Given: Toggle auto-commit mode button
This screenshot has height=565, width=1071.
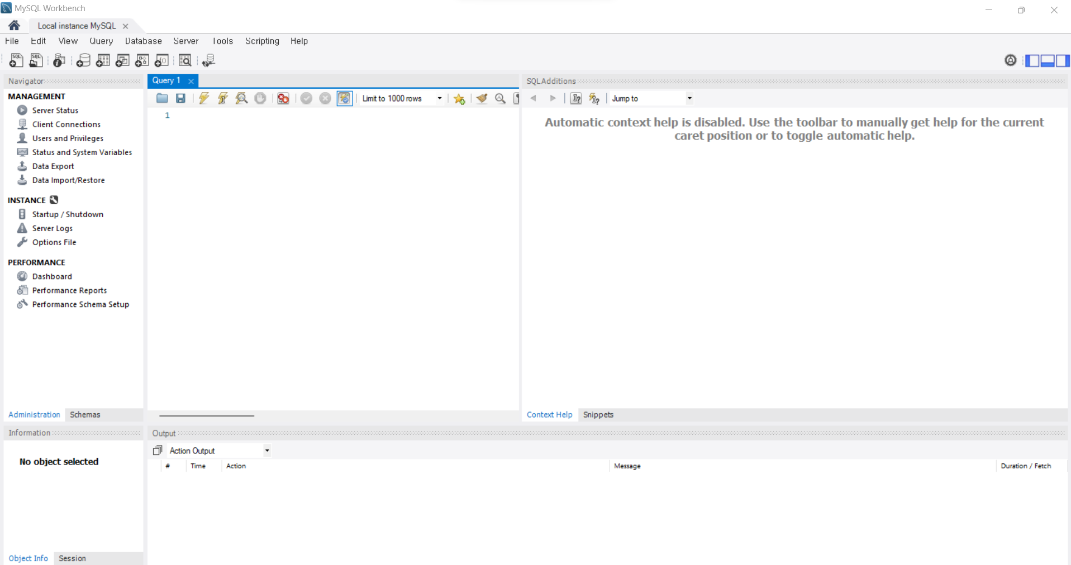Looking at the screenshot, I should tap(345, 98).
